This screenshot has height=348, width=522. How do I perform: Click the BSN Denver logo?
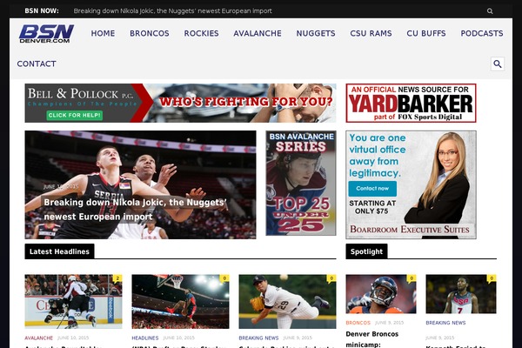[x=46, y=34]
